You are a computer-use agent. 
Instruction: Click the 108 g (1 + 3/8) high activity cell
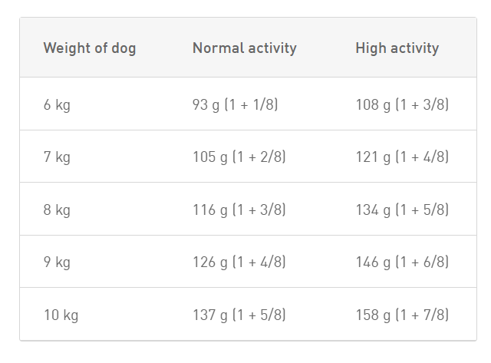402,104
